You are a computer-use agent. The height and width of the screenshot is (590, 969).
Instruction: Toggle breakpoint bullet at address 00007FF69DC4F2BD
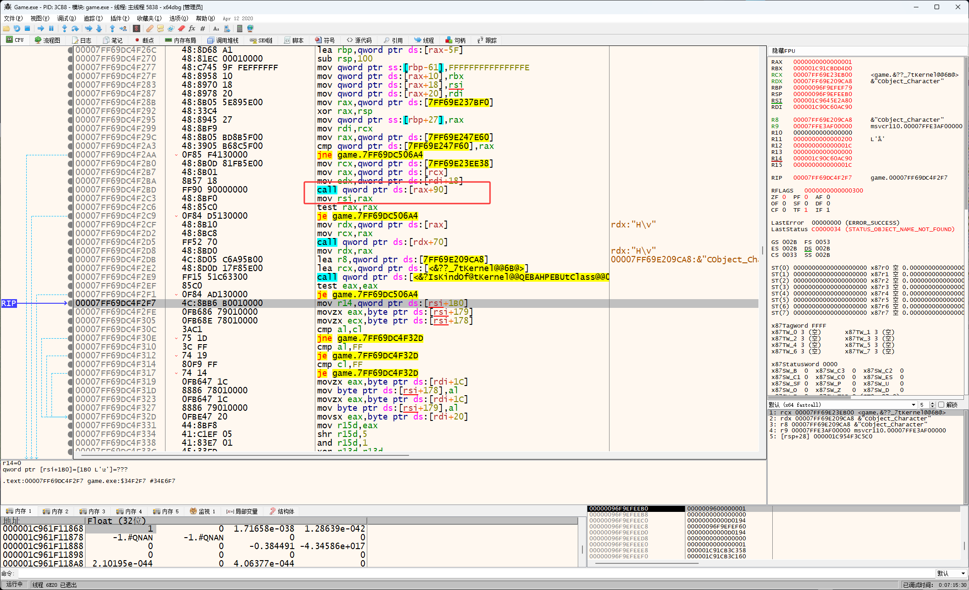[70, 190]
